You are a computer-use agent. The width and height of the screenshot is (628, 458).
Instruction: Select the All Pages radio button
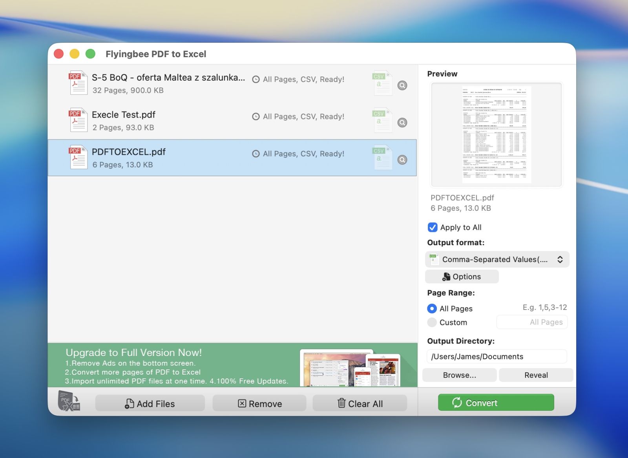tap(432, 309)
